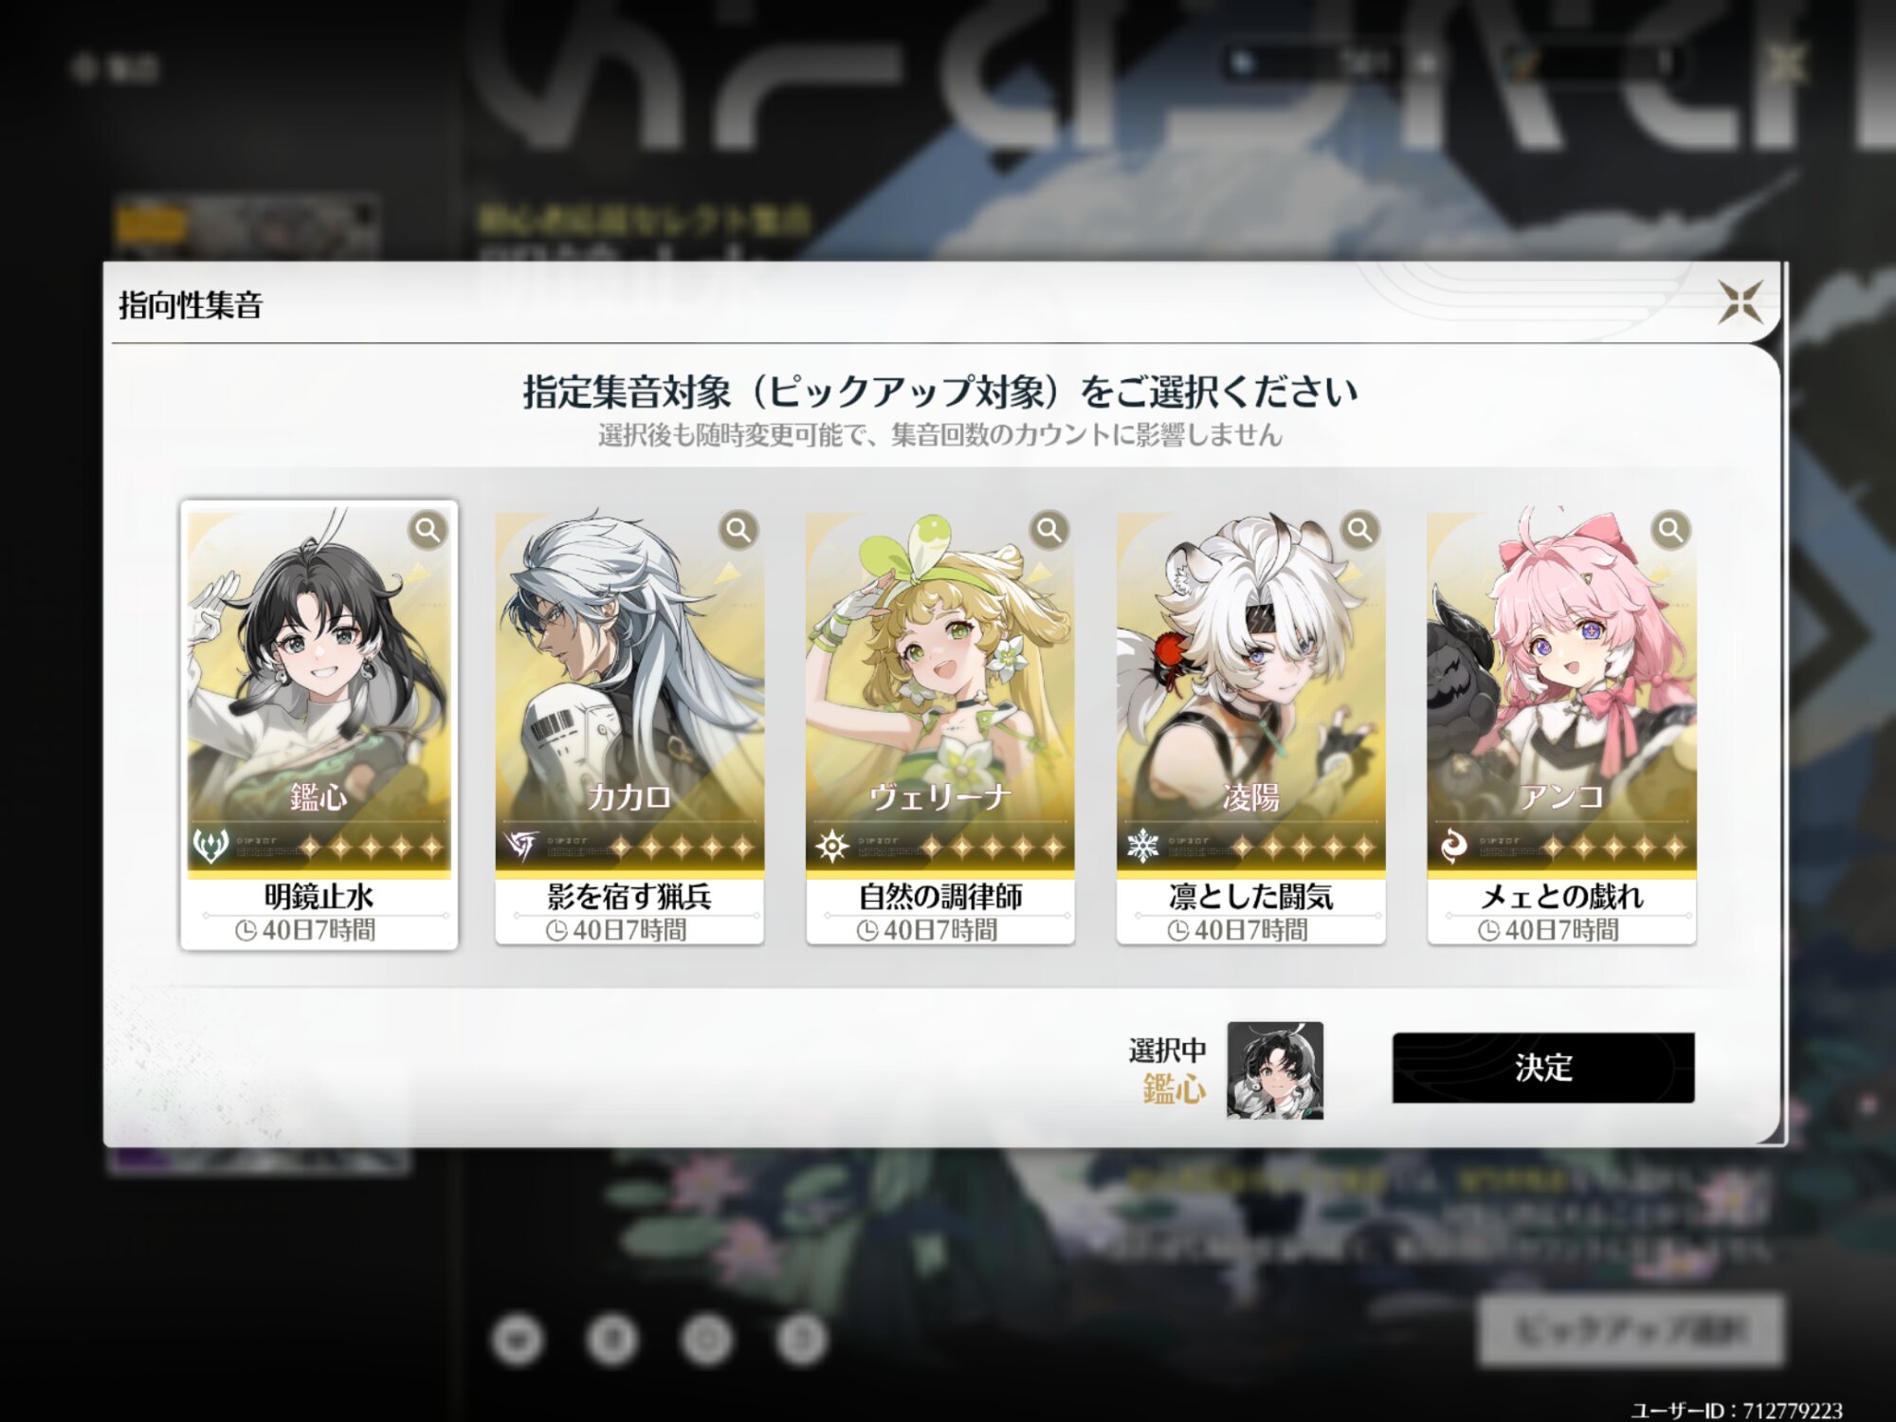Click the snowflake element icon on 凌陽 card

1142,845
